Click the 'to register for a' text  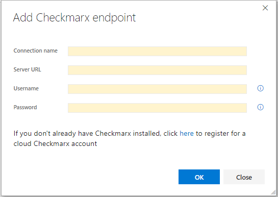(x=220, y=134)
